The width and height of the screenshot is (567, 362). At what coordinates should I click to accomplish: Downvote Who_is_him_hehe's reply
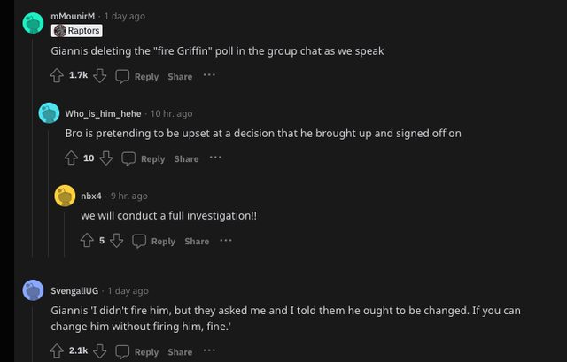click(106, 158)
